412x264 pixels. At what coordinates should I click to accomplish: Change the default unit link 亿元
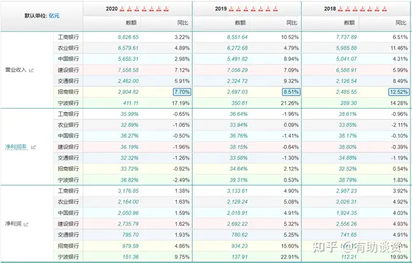click(x=54, y=16)
